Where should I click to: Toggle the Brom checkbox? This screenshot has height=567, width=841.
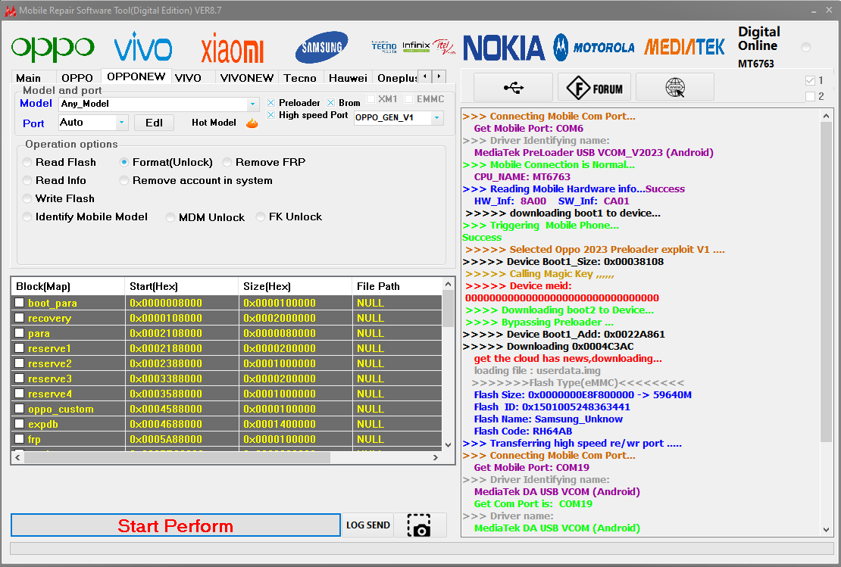(x=331, y=102)
